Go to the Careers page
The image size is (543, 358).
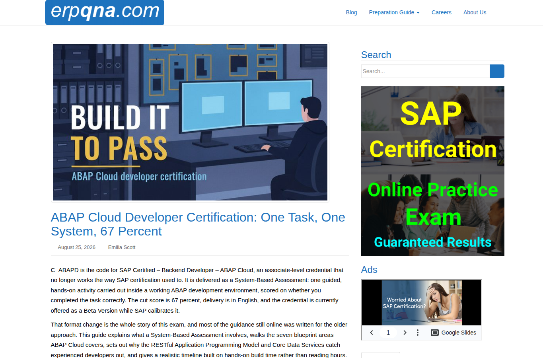pos(442,12)
